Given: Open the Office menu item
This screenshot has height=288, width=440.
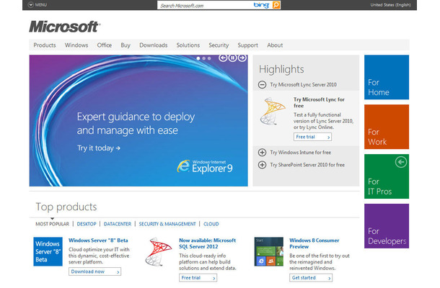Looking at the screenshot, I should tap(105, 45).
